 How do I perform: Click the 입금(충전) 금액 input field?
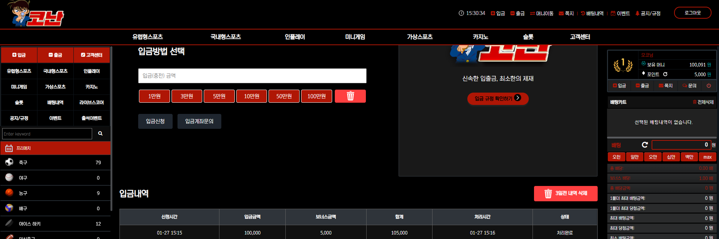252,76
